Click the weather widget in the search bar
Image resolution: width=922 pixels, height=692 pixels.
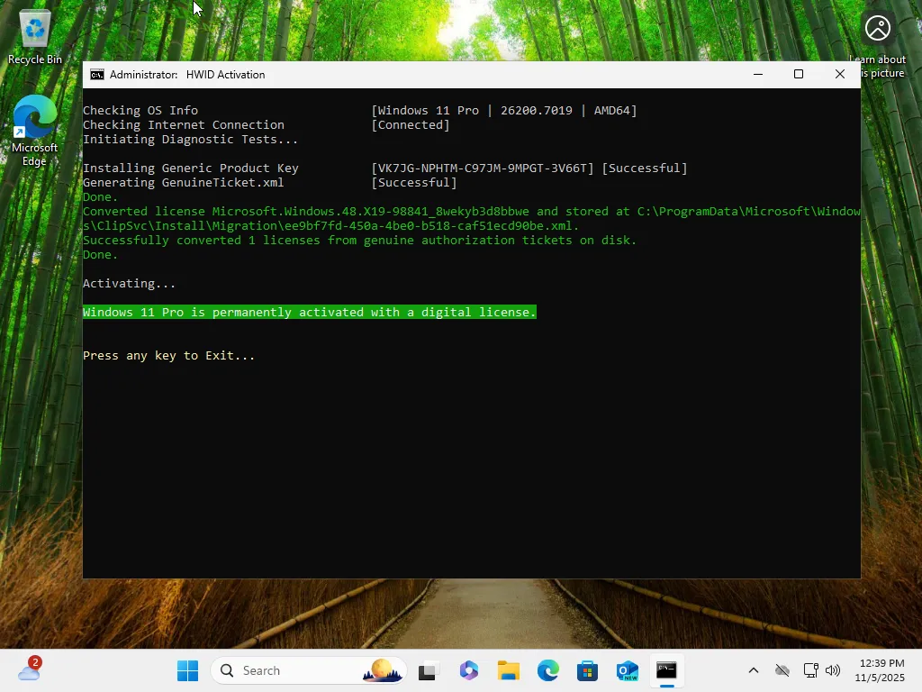(x=382, y=670)
